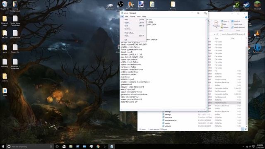This screenshot has width=265, height=149.
Task: Select the Curse desktop shortcut icon
Action: point(258,34)
